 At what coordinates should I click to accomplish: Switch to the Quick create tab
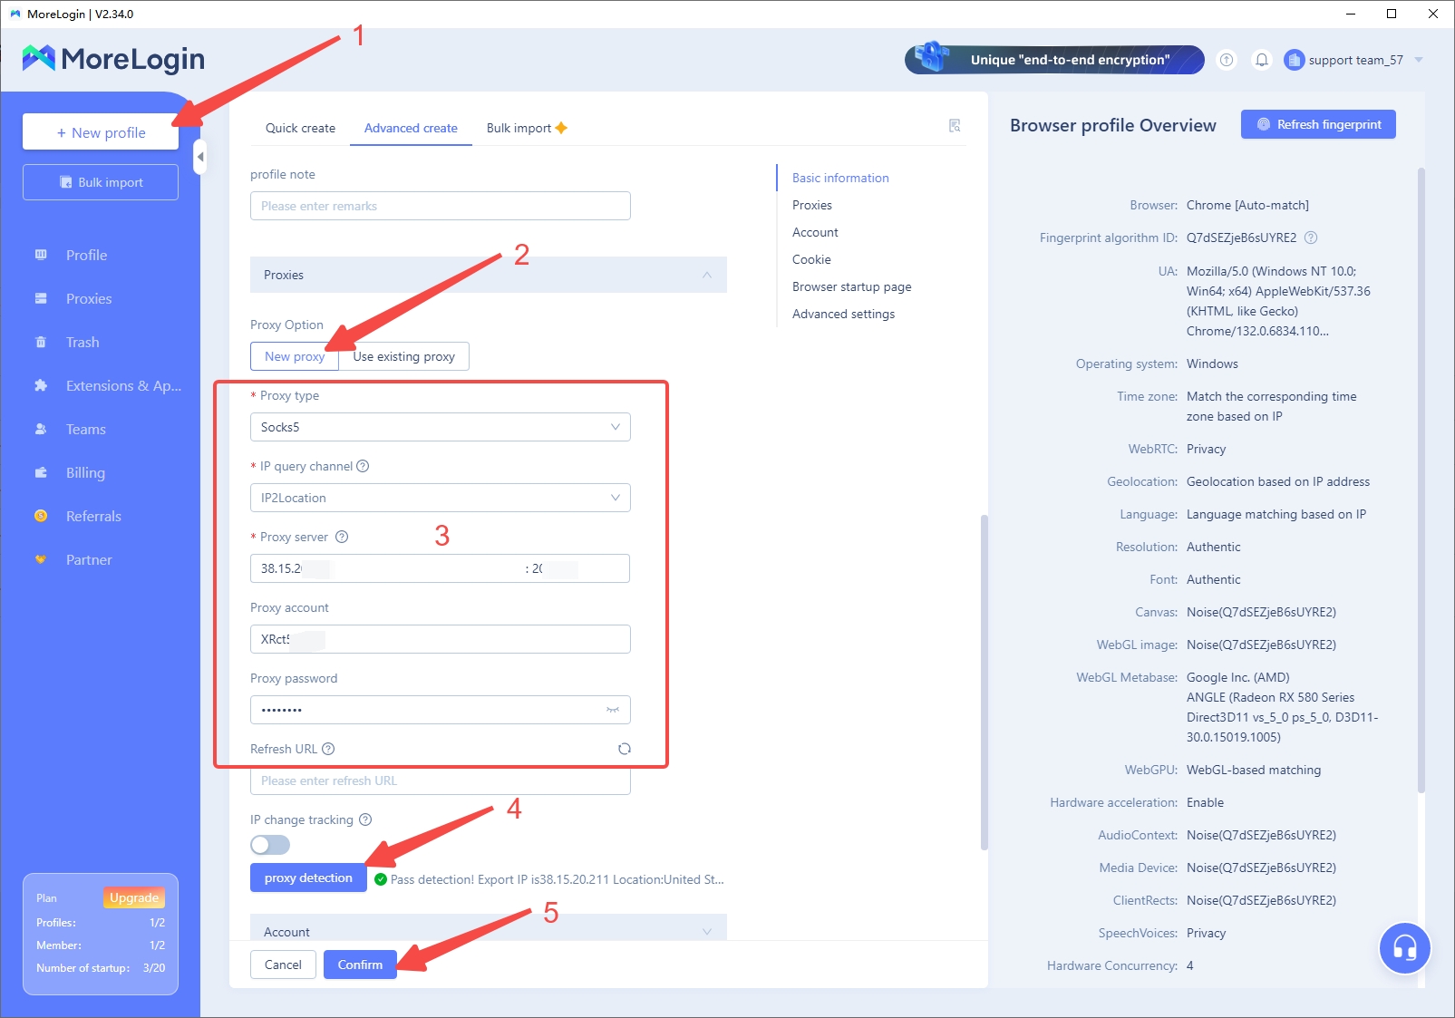coord(300,128)
